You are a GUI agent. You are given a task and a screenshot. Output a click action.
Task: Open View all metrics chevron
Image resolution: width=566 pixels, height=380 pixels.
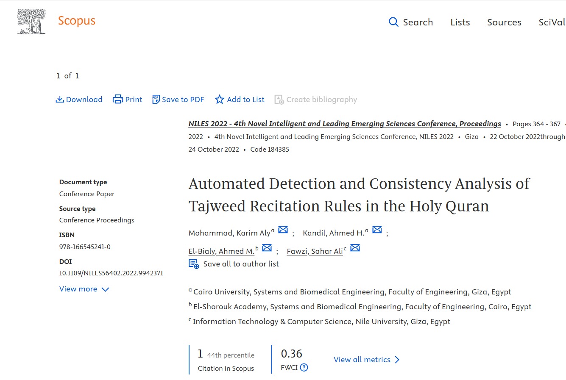tap(397, 360)
